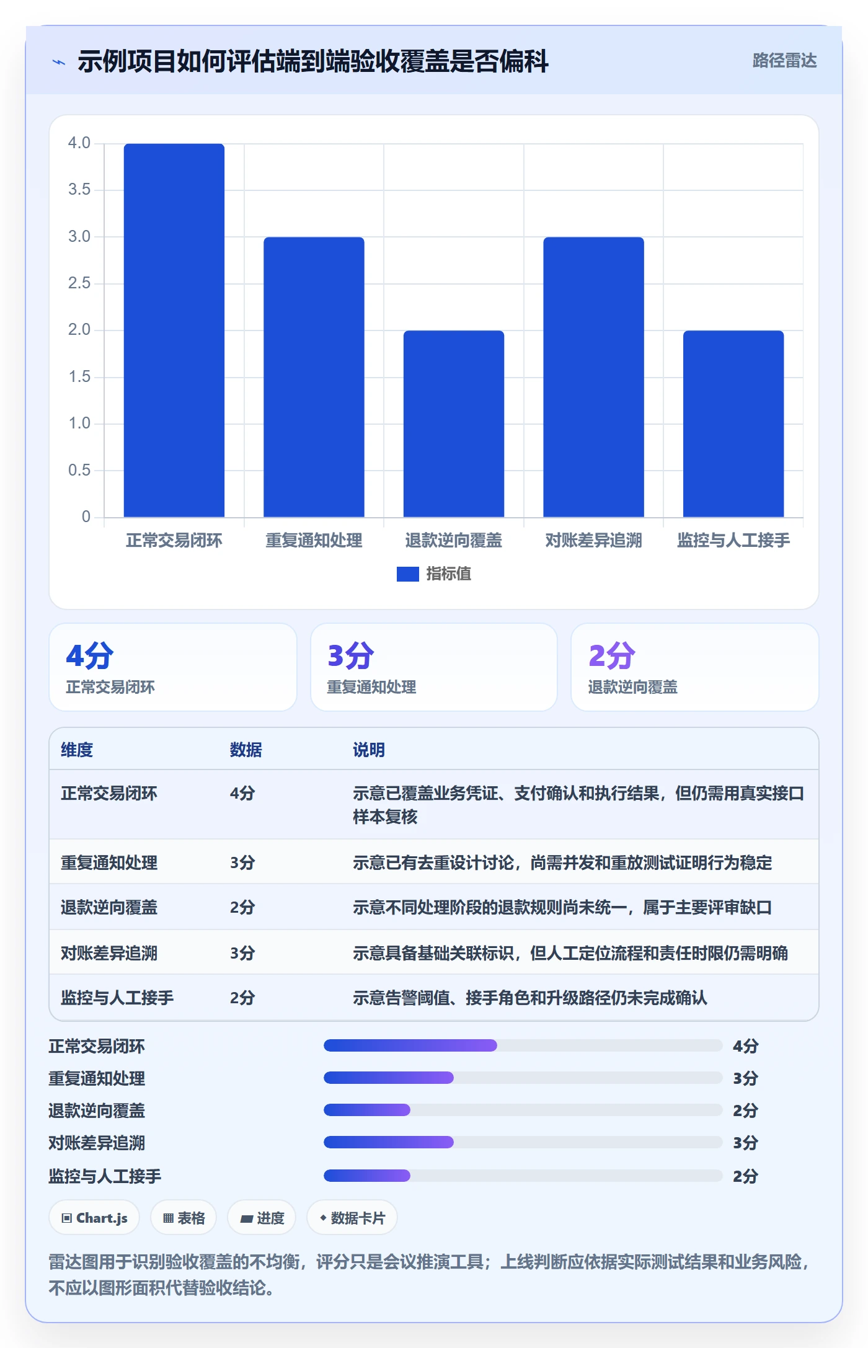
Task: Click the grid icon in 表格 chip
Action: pyautogui.click(x=168, y=1218)
